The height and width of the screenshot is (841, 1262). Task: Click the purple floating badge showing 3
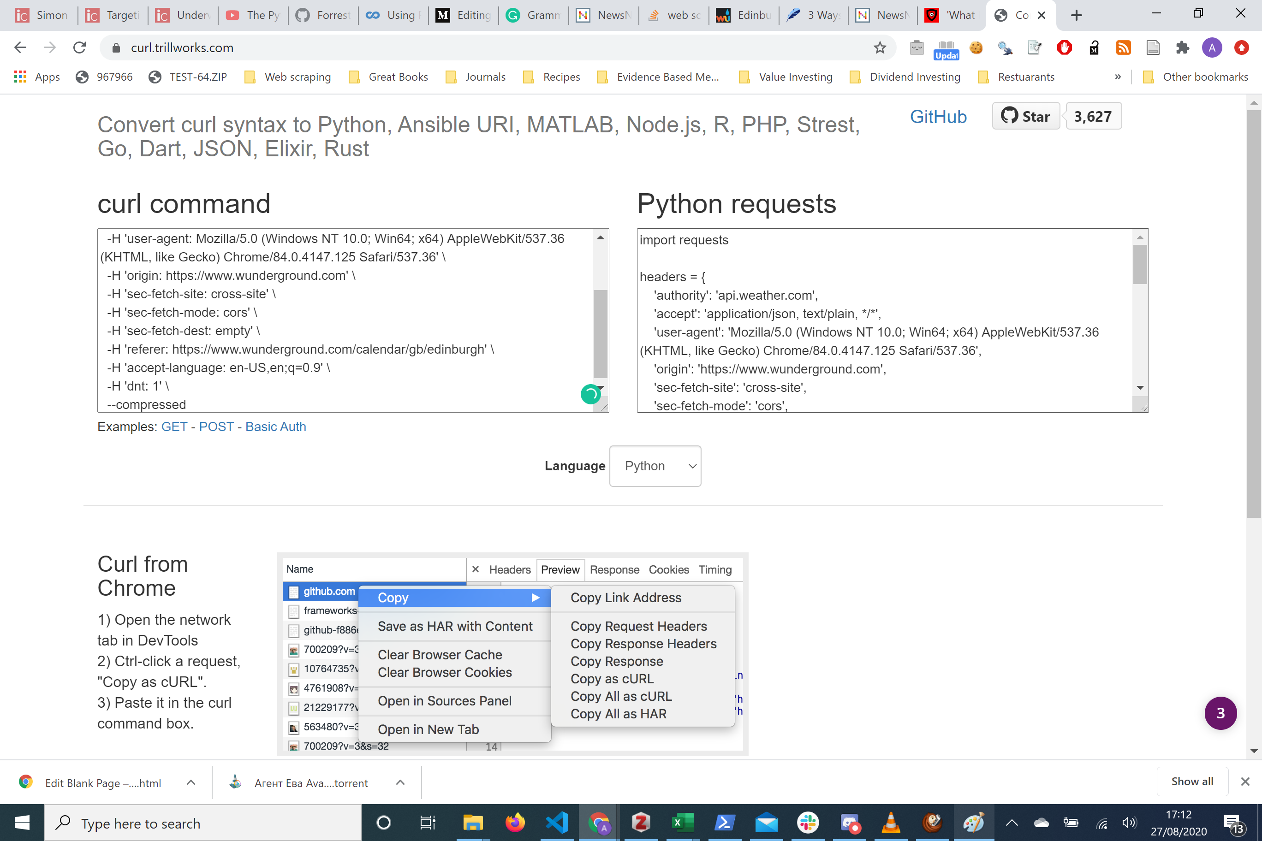click(1220, 713)
